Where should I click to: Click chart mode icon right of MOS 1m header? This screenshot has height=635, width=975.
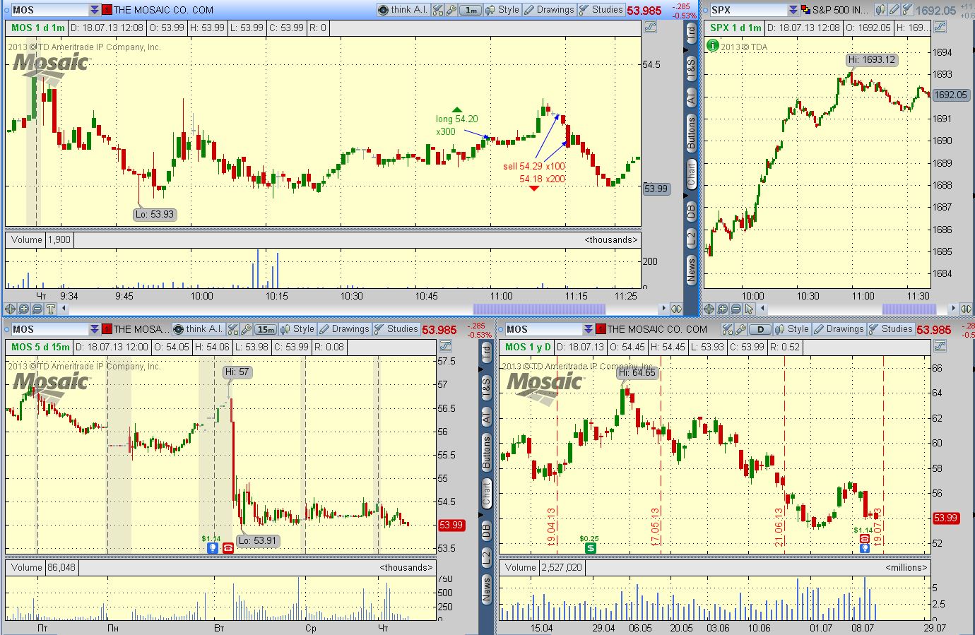click(x=650, y=28)
